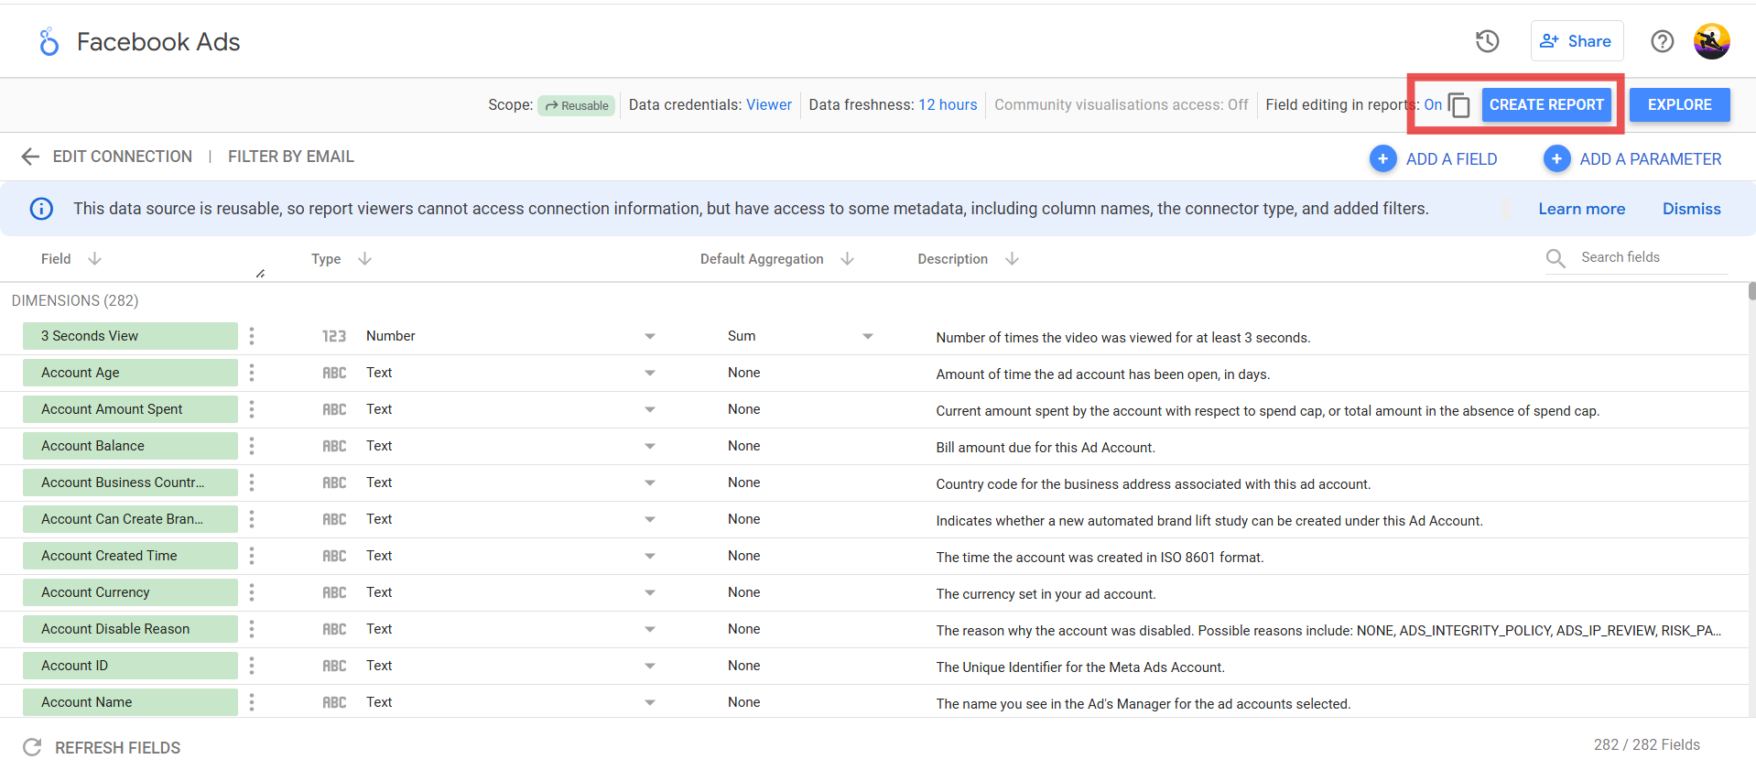Click the Create Report button
The width and height of the screenshot is (1756, 770).
[x=1546, y=104]
